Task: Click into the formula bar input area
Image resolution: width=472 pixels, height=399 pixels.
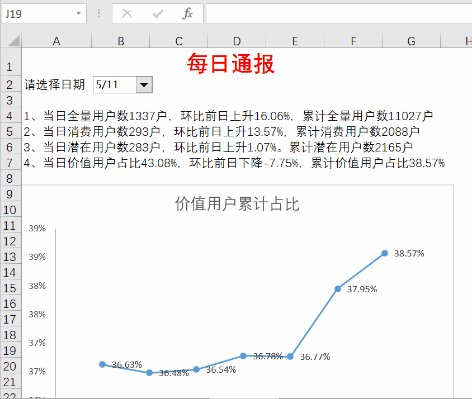Action: coord(339,13)
